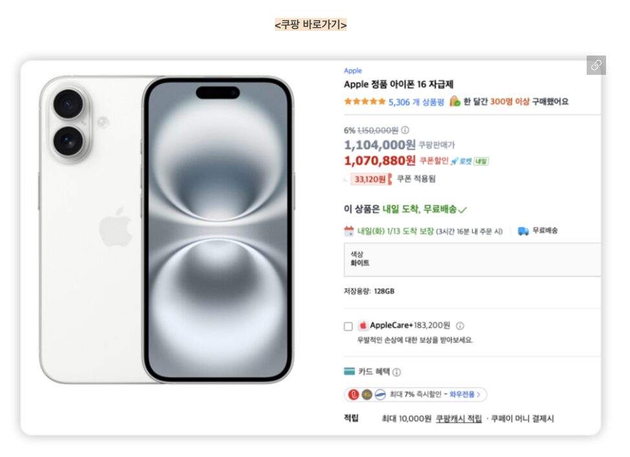Click the shopping bag purchase-count icon

455,101
